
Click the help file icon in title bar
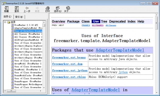[3, 3]
